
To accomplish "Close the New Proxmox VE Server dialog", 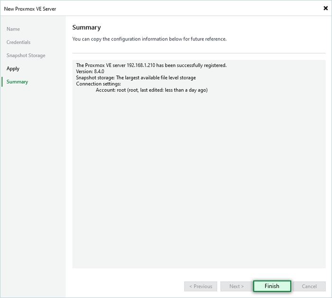I will [325, 8].
